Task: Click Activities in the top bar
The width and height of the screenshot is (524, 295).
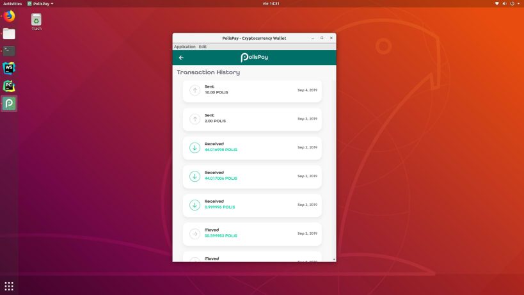Action: tap(12, 4)
